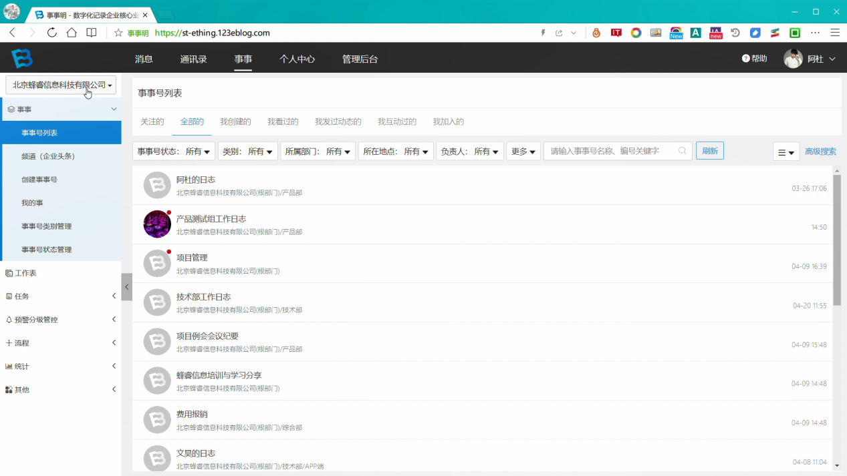Image resolution: width=847 pixels, height=476 pixels.
Task: Click the browser refresh icon
Action: tap(51, 33)
